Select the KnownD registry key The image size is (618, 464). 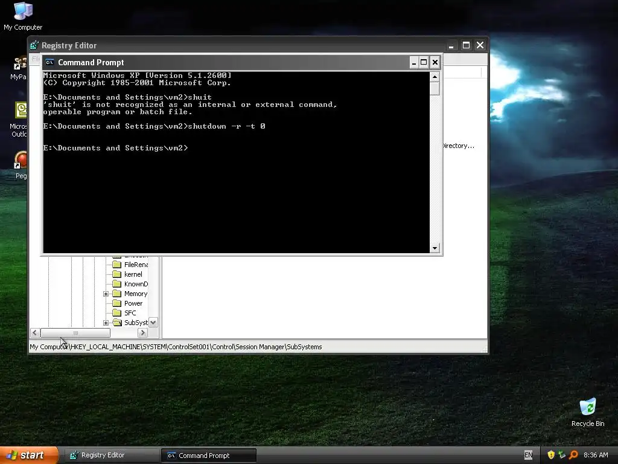coord(136,284)
